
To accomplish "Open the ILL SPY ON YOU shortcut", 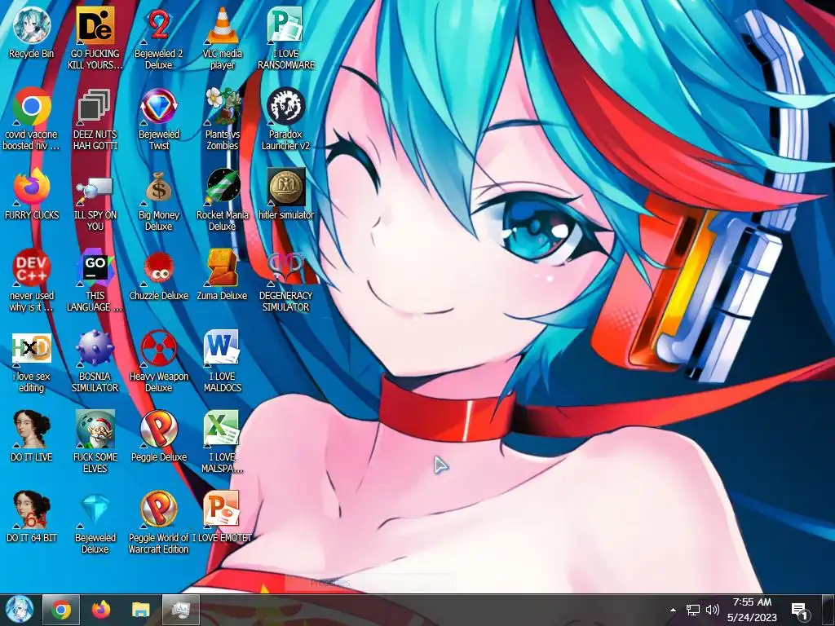I will [95, 199].
